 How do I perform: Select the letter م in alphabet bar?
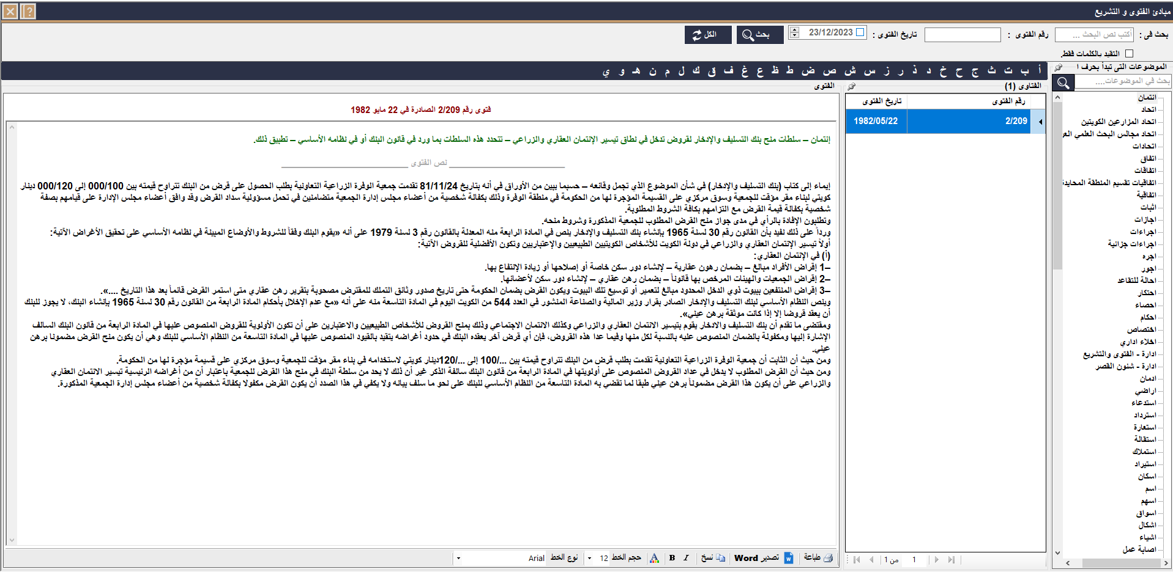667,71
